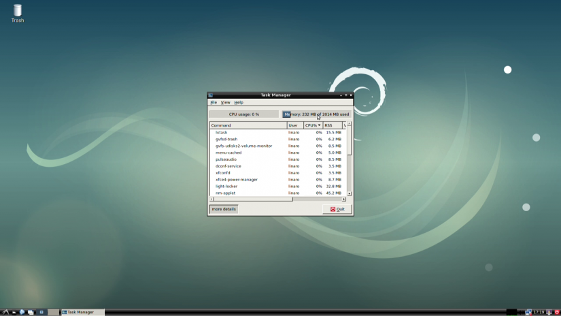Open the Help menu

(239, 102)
